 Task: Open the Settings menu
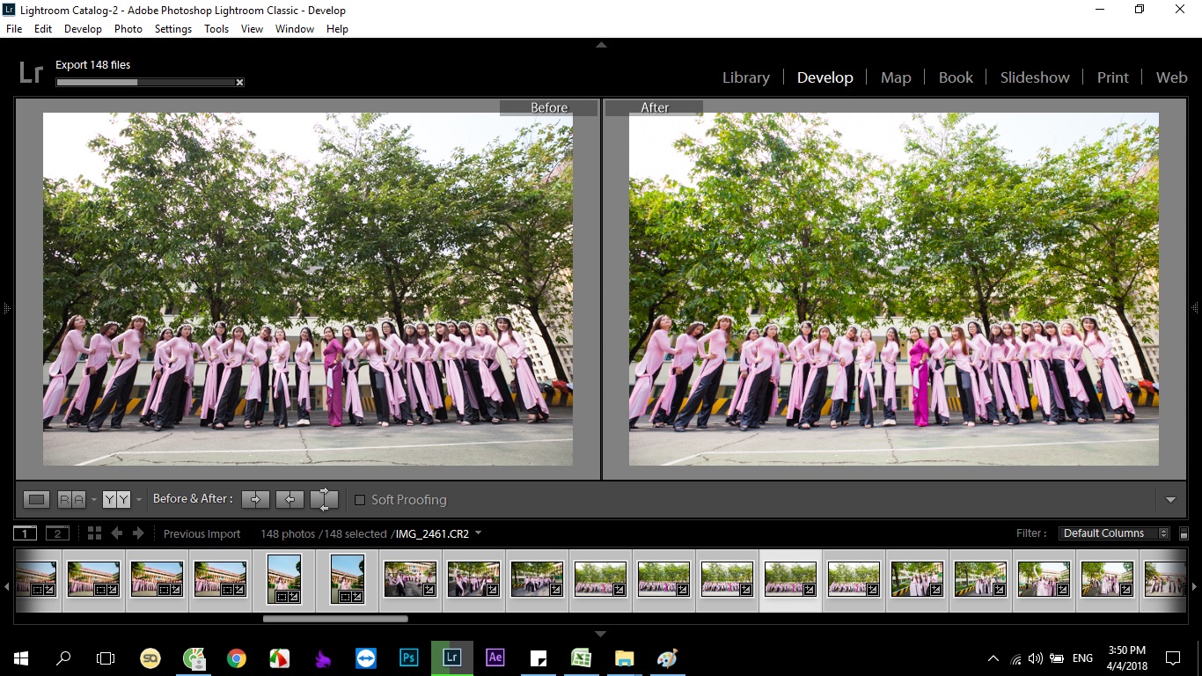point(173,28)
